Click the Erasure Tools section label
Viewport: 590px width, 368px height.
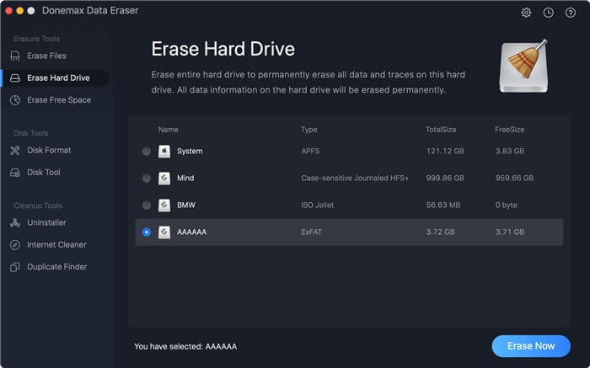coord(36,39)
